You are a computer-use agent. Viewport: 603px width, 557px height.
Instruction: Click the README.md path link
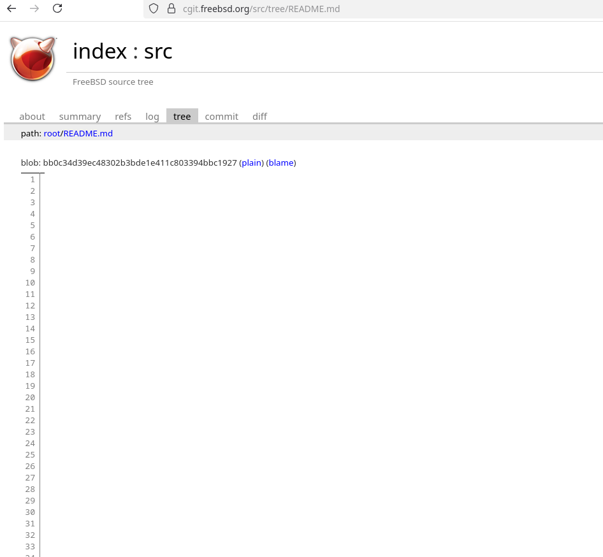88,133
